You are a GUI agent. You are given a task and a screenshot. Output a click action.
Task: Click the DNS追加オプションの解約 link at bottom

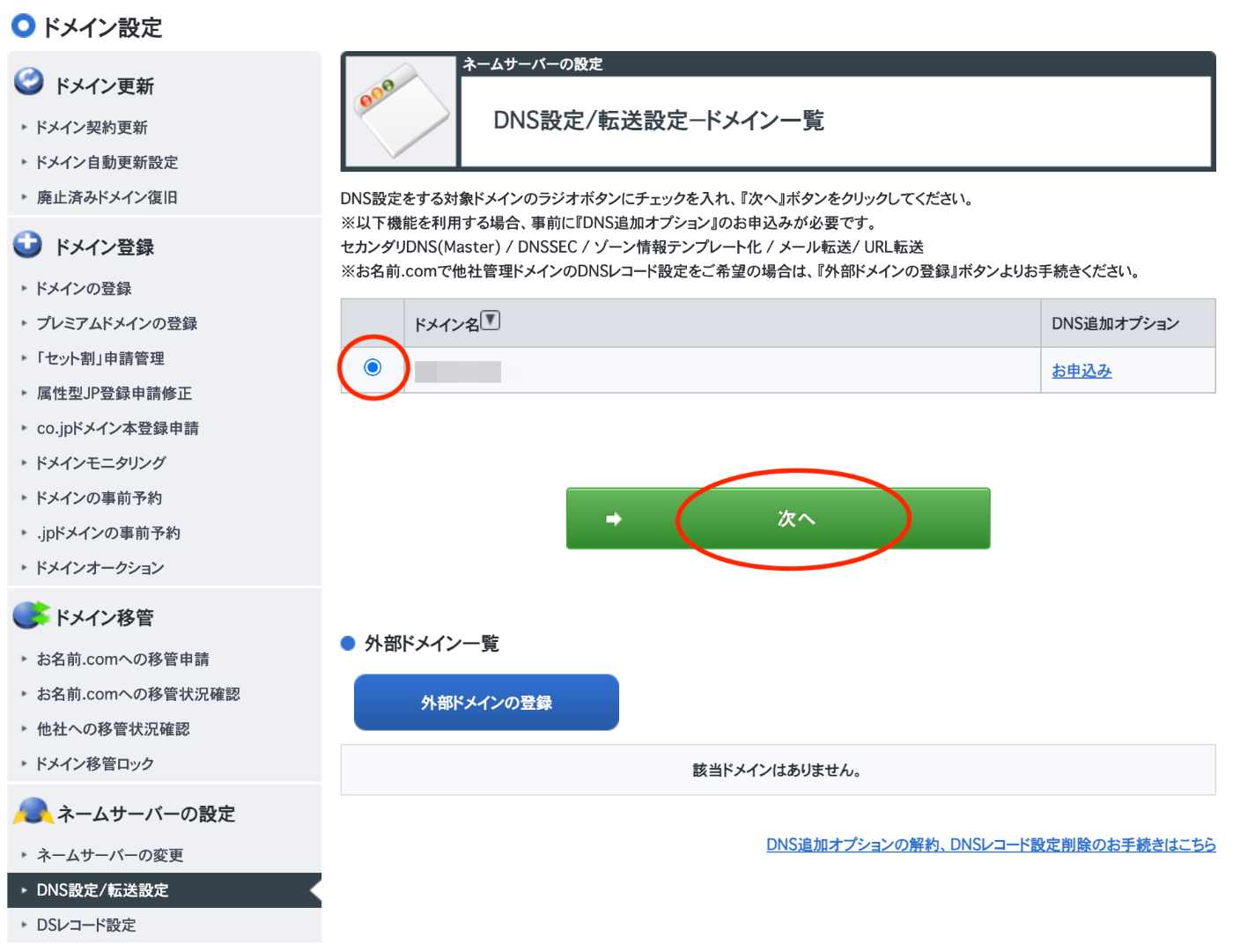[x=989, y=844]
